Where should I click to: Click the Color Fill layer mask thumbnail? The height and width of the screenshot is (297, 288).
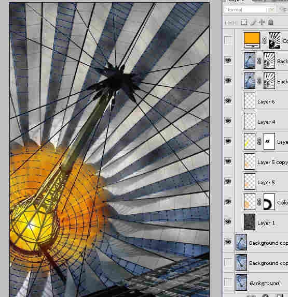[275, 40]
